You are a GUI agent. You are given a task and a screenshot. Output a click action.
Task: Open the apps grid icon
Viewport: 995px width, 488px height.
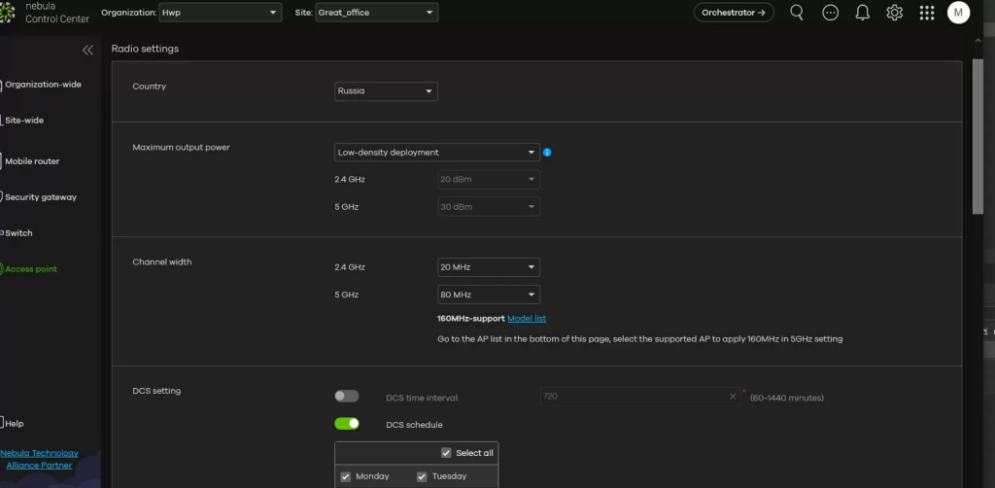point(926,13)
